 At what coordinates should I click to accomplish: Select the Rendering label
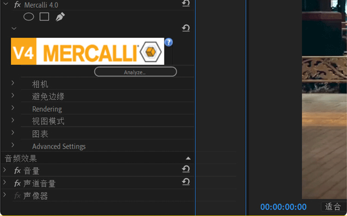click(x=47, y=109)
